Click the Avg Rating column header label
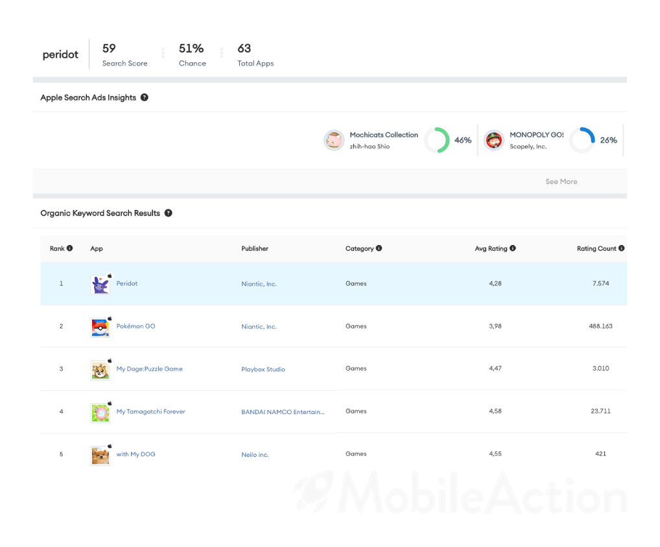660x547 pixels. (x=491, y=248)
